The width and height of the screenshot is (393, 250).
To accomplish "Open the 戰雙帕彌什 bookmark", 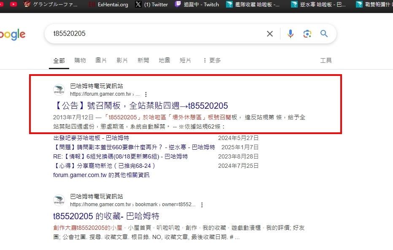I will coord(374,4).
